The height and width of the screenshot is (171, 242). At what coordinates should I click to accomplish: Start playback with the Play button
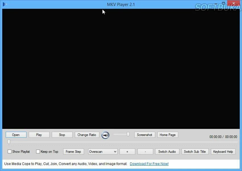pos(39,135)
